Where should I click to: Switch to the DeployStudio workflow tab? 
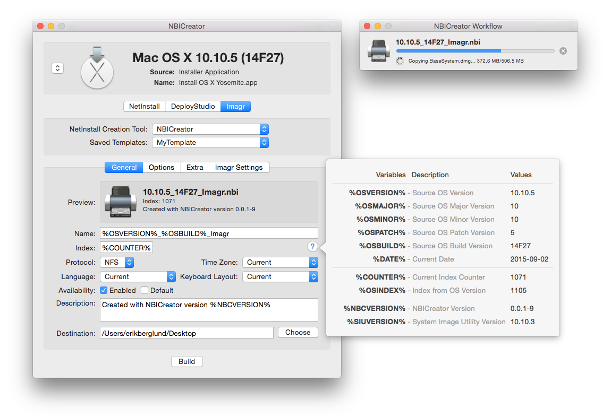point(193,106)
